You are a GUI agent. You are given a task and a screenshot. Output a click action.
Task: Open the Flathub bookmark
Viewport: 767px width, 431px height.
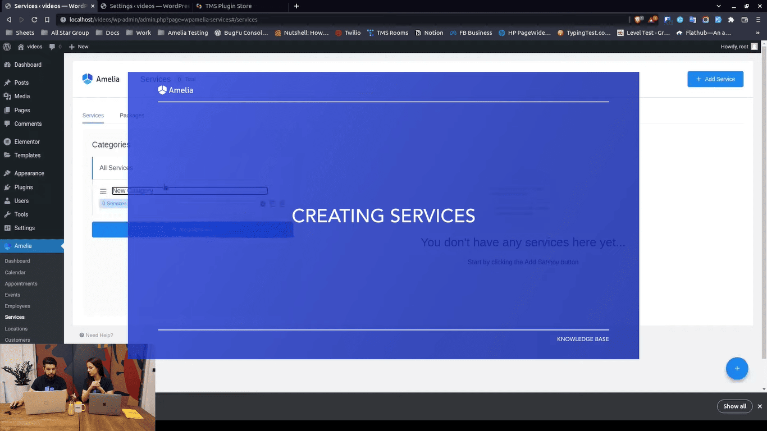point(704,33)
